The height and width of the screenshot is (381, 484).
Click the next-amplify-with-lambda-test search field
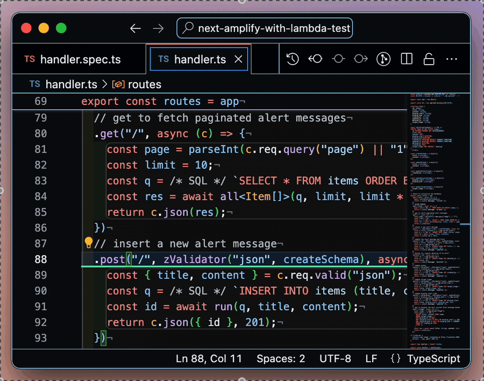coord(265,28)
